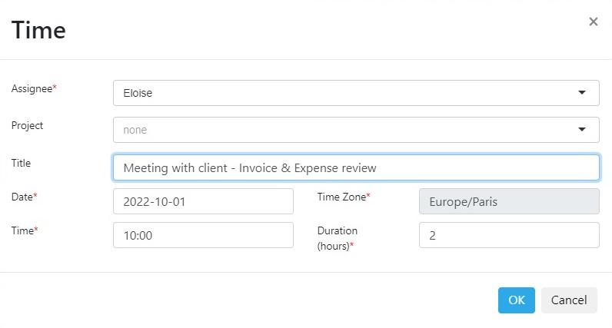Confirm the time entry with OK
Viewport: 612px width, 328px height.
coord(517,300)
